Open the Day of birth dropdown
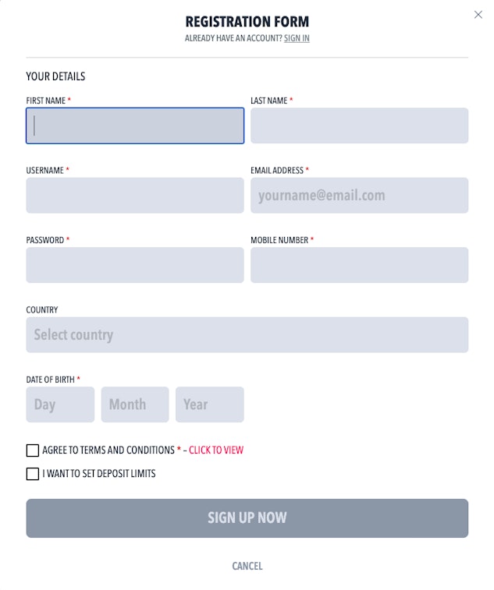 click(x=60, y=405)
